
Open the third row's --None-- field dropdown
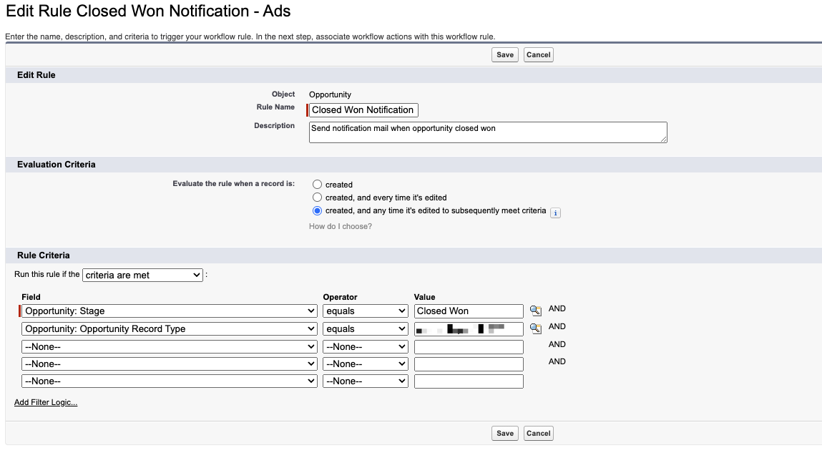point(170,346)
